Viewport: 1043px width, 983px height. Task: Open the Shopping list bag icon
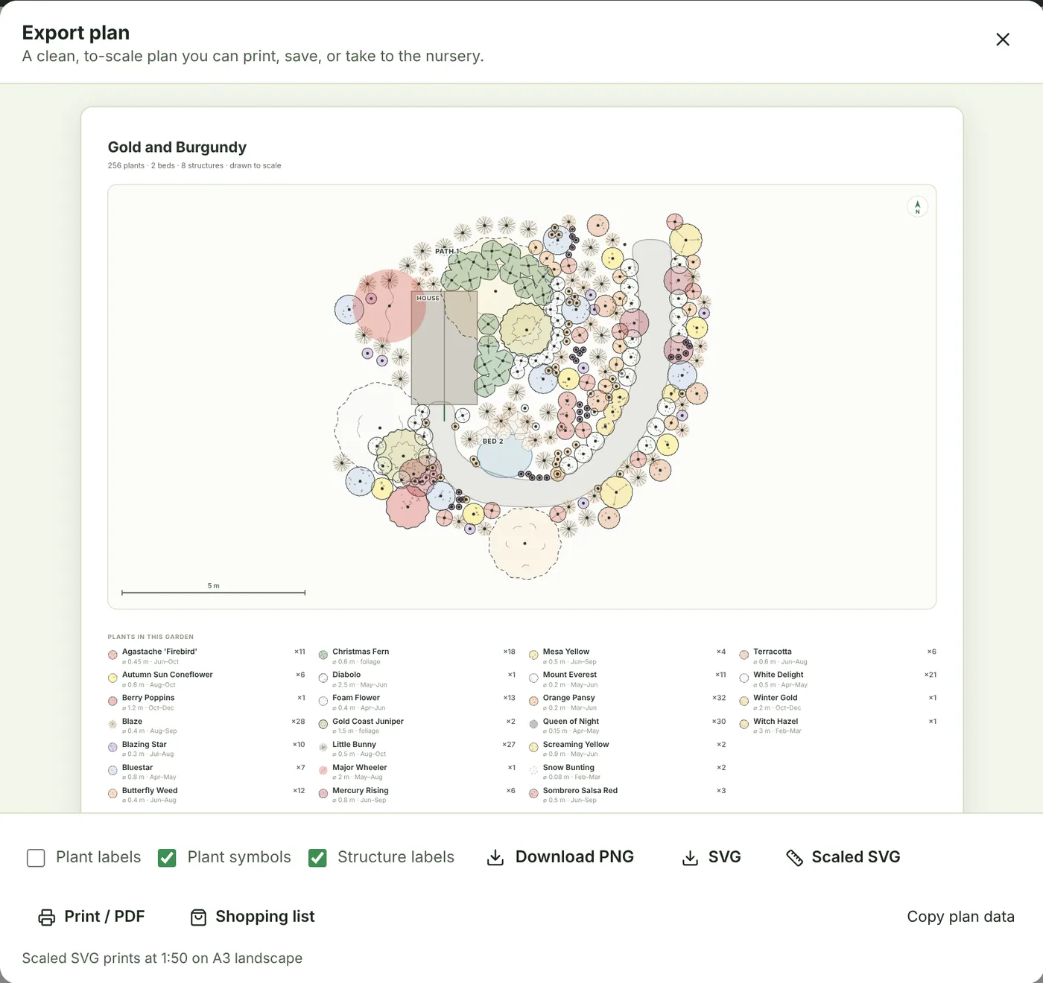[x=198, y=917]
